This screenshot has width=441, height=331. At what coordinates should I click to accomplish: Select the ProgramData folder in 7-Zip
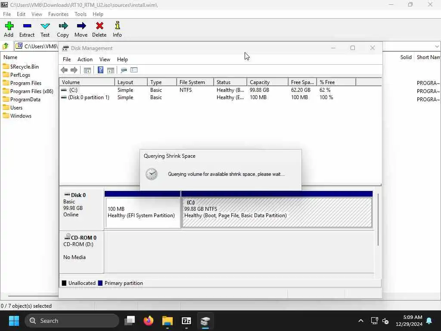(x=22, y=100)
